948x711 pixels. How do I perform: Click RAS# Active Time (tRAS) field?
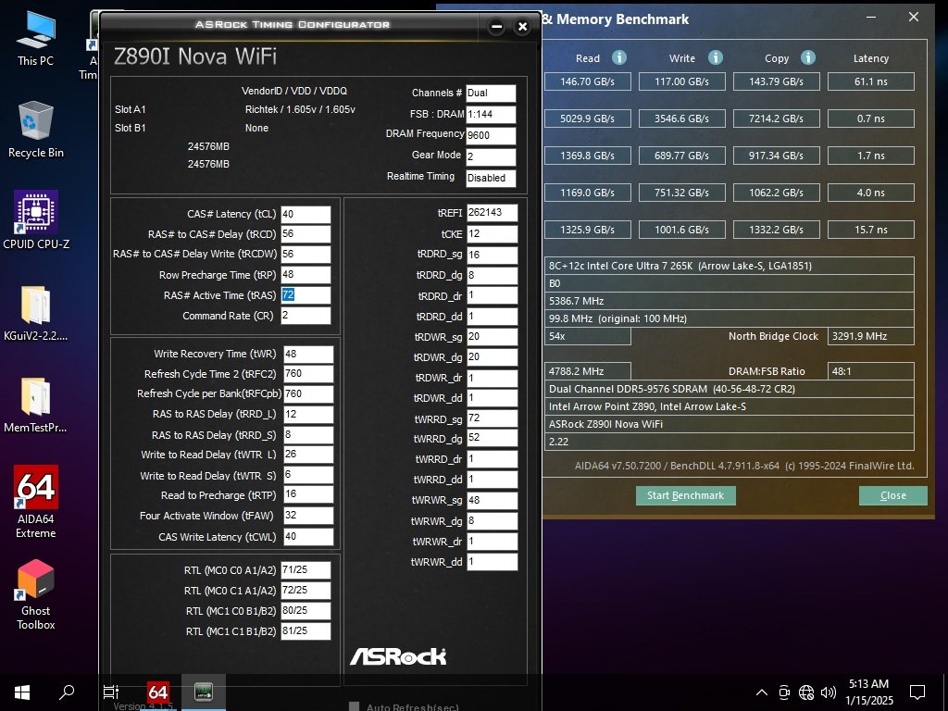(306, 295)
